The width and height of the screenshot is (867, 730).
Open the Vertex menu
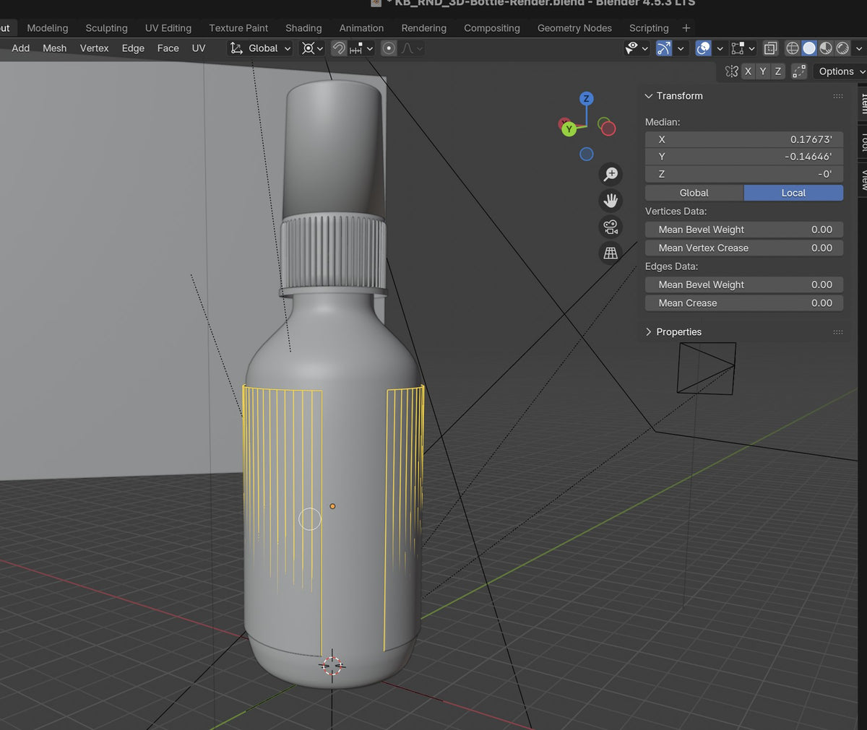[x=94, y=48]
